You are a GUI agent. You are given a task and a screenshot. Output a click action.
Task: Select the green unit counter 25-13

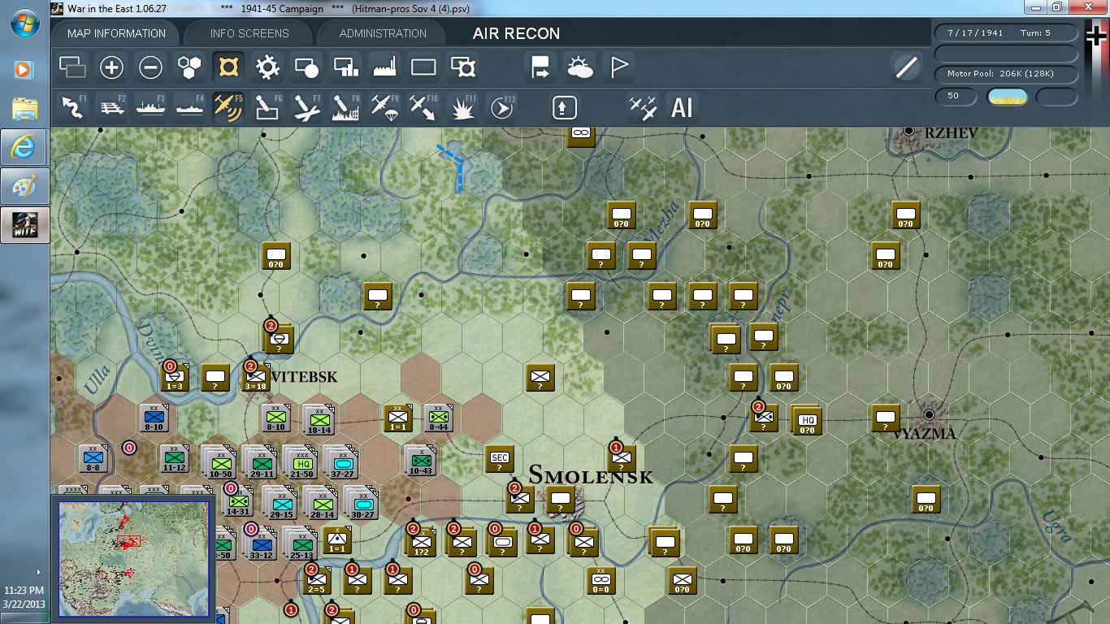click(x=301, y=544)
